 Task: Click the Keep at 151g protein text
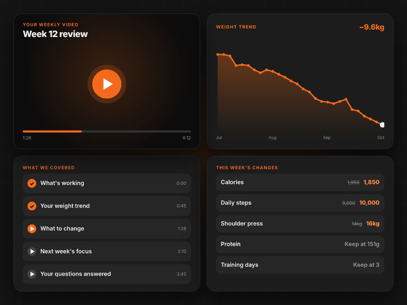tap(362, 244)
